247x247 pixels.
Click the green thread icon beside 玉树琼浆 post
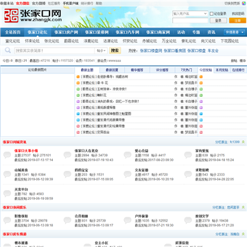pyautogui.click(x=78, y=89)
